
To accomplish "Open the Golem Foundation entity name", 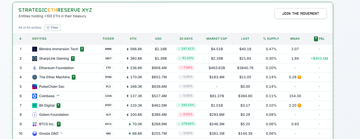I will pos(54,115).
